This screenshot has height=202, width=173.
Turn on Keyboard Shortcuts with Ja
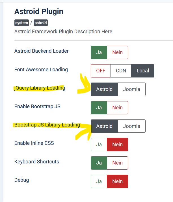(99, 163)
